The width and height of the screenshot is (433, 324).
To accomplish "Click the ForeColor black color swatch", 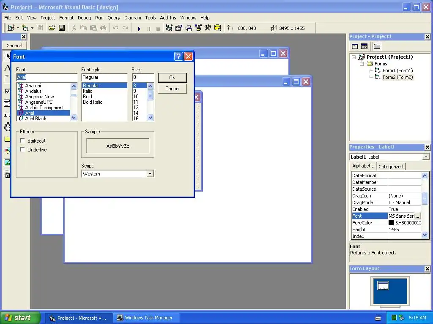I will [391, 223].
